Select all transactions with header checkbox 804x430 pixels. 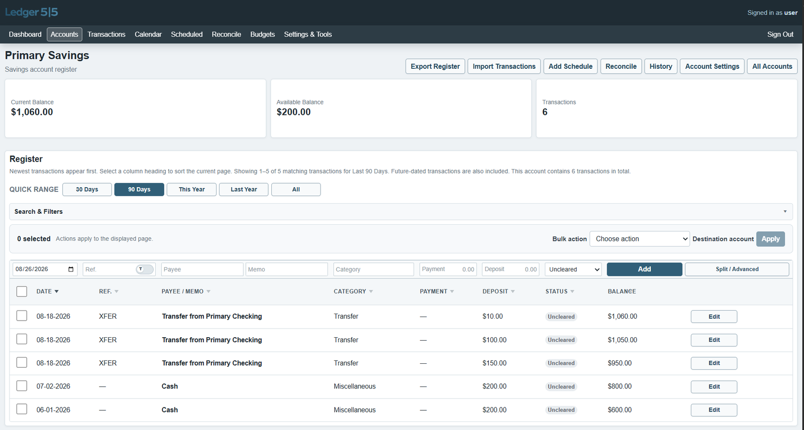(x=22, y=292)
